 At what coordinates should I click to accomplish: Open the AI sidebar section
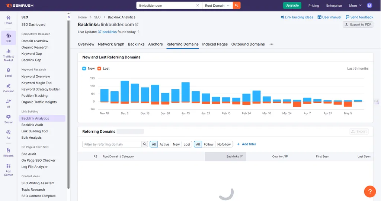tap(8, 103)
